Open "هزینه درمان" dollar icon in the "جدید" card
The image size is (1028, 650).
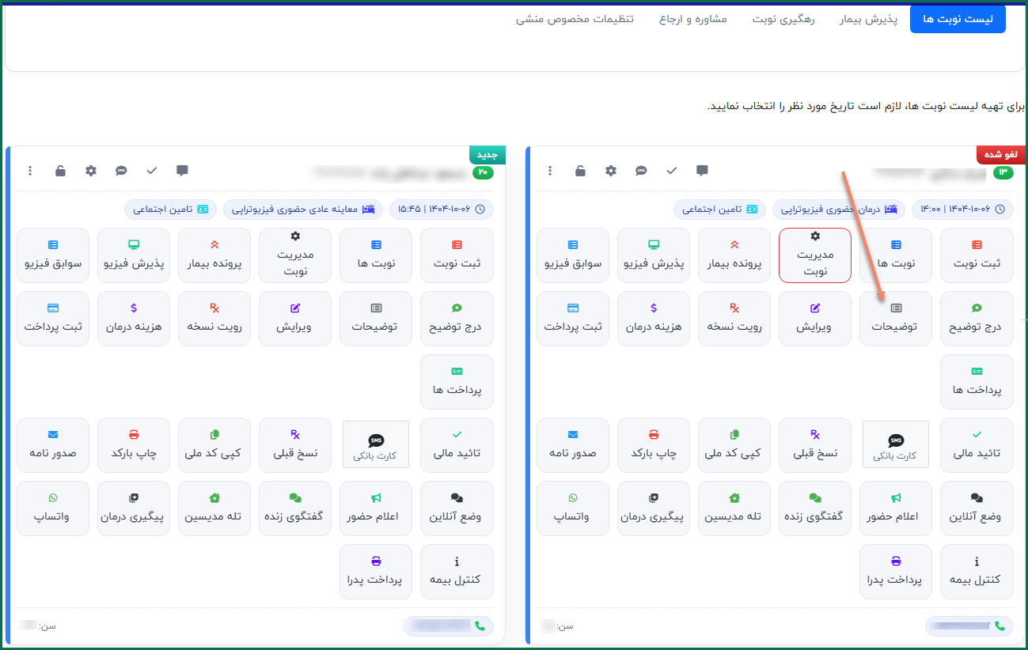(133, 318)
